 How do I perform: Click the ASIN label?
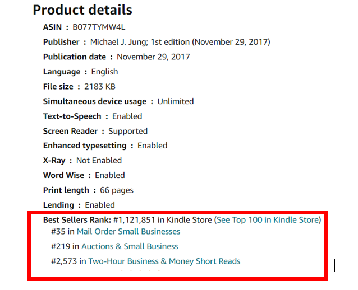click(x=53, y=27)
